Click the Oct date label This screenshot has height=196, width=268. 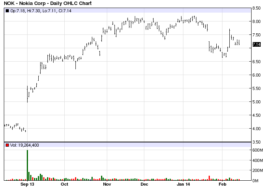pos(64,185)
